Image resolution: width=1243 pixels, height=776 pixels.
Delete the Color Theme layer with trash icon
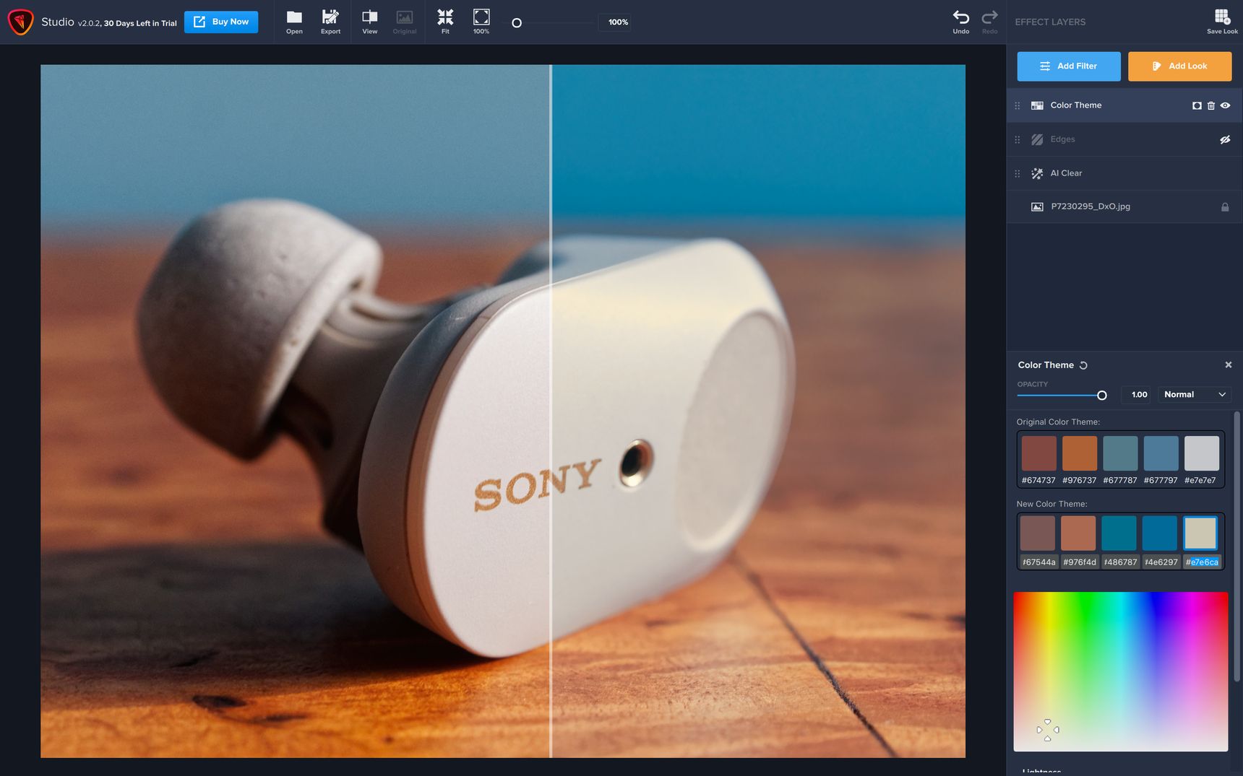[x=1211, y=105]
